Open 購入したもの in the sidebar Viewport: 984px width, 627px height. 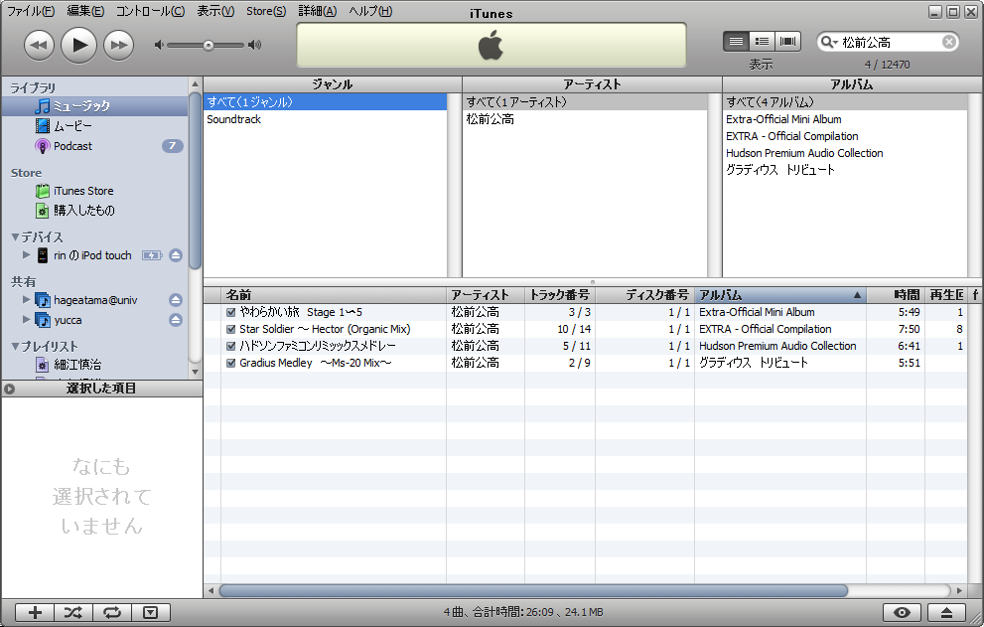tap(94, 211)
